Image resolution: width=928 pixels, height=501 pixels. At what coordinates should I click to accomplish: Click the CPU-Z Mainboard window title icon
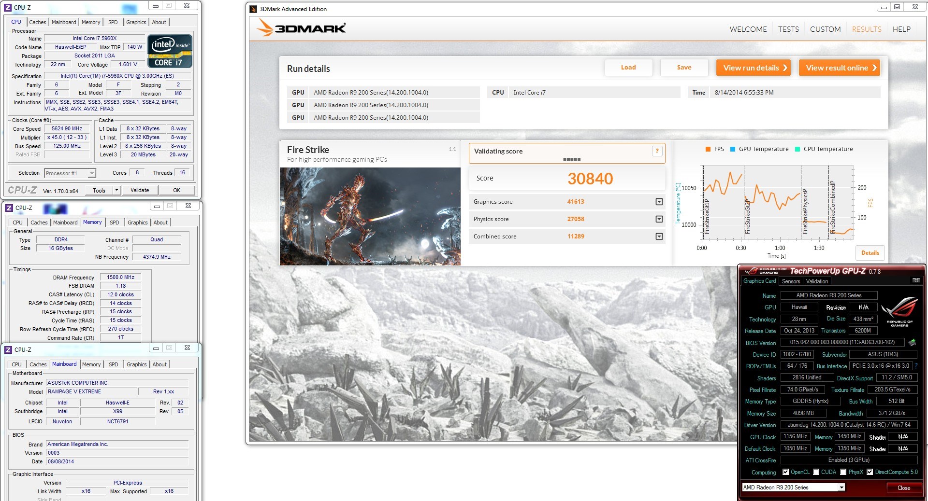8,349
